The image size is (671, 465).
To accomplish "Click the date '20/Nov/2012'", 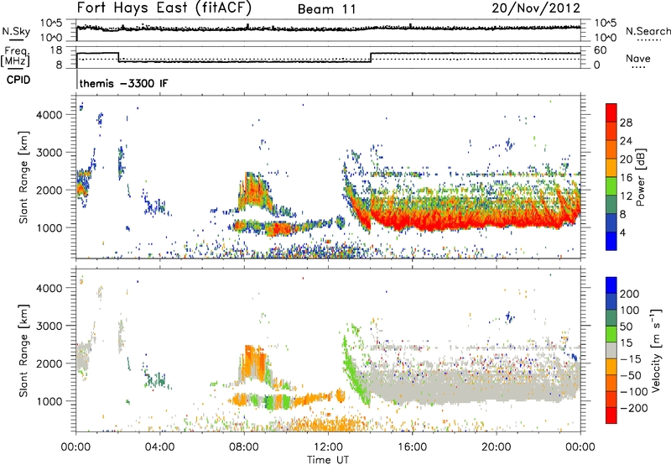I will pyautogui.click(x=536, y=8).
